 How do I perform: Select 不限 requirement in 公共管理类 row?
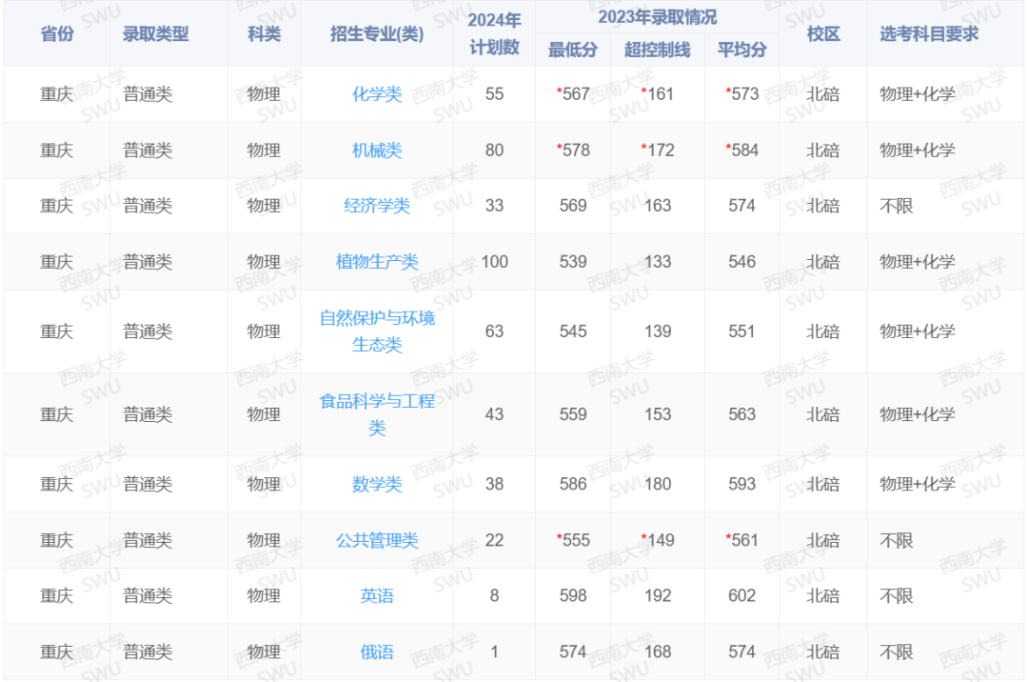(897, 540)
